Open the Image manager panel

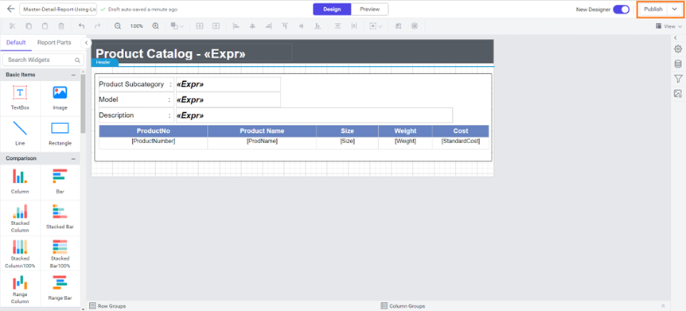[678, 93]
